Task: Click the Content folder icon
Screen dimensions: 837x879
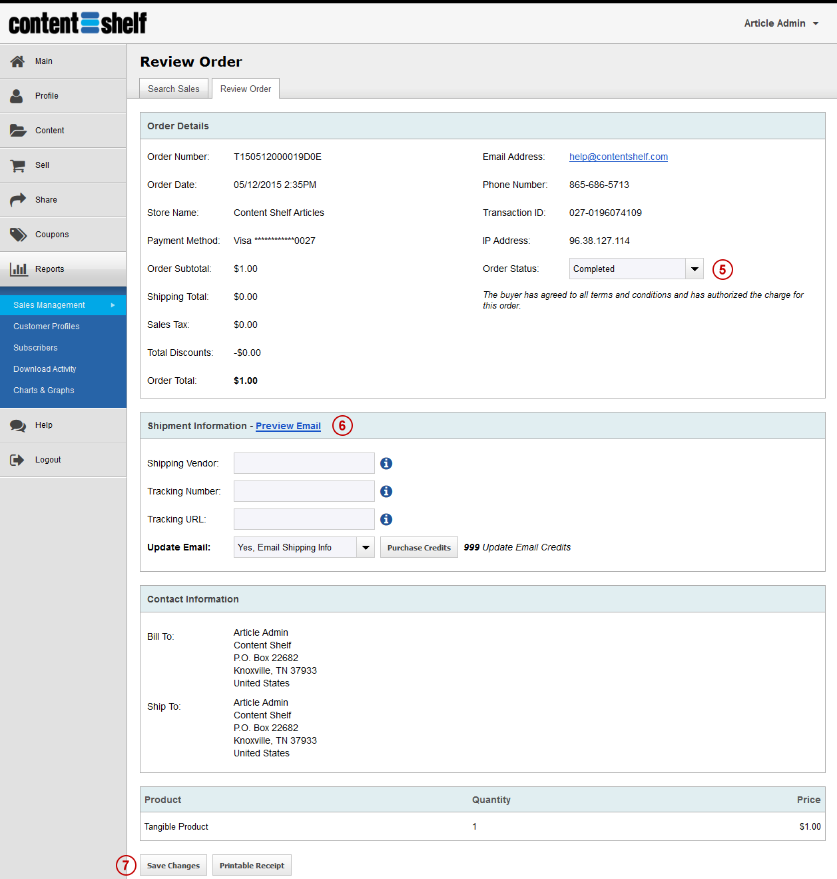Action: click(18, 131)
